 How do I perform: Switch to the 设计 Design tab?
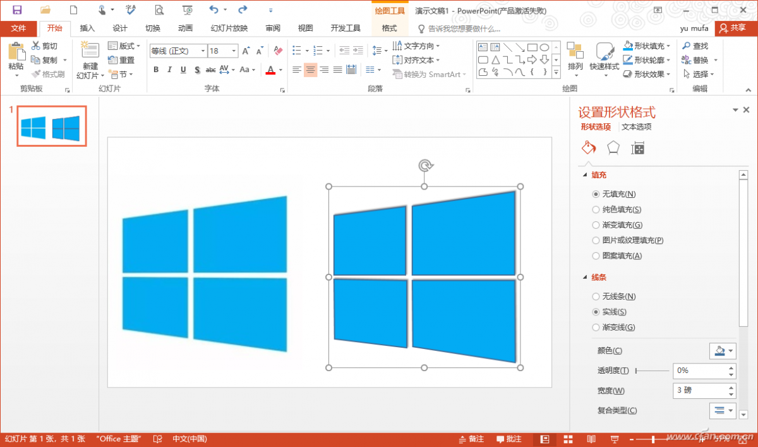(120, 28)
